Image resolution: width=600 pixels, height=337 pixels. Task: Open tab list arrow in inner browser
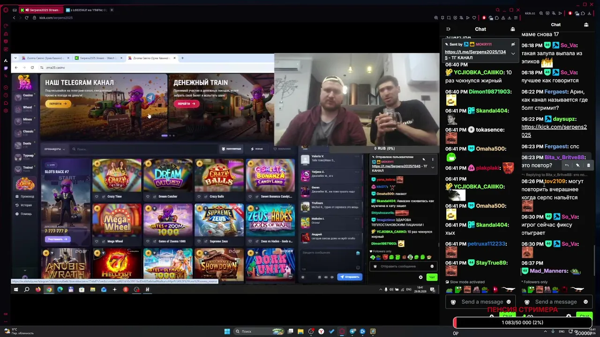pos(15,58)
